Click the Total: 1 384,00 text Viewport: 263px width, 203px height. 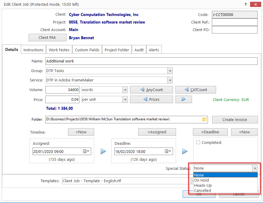(x=59, y=108)
